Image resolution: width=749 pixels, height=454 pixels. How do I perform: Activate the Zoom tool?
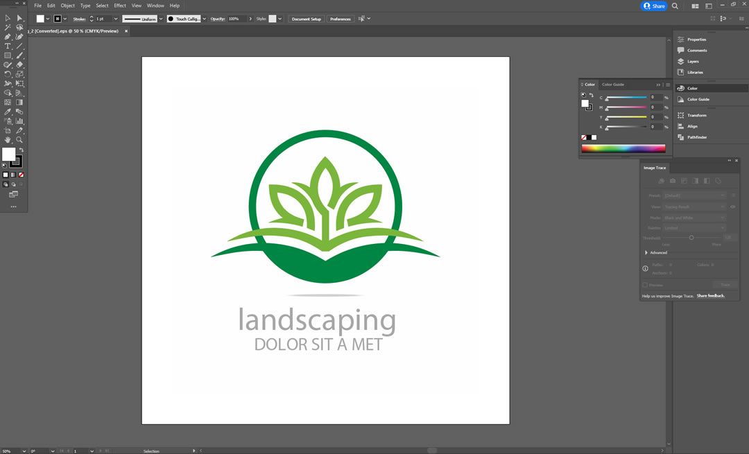(19, 139)
